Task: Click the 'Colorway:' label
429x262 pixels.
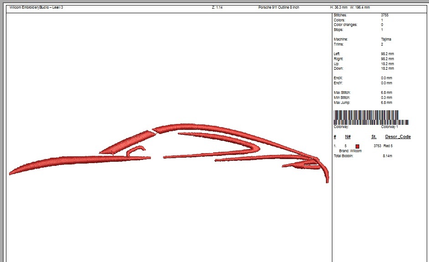Action: click(x=341, y=127)
